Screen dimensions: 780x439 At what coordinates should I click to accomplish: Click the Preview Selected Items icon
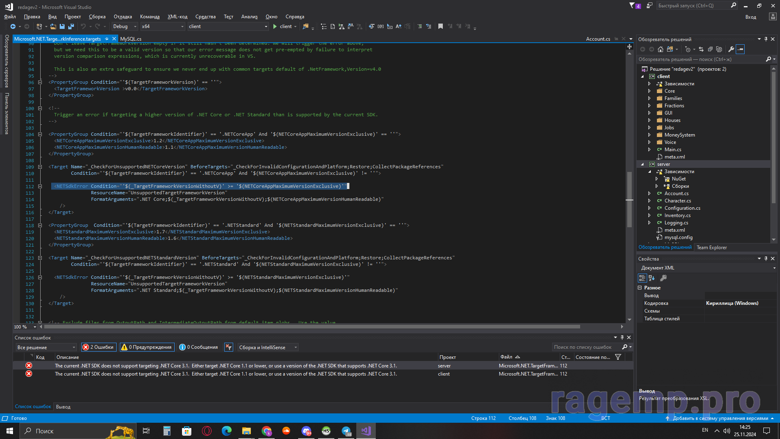[740, 49]
